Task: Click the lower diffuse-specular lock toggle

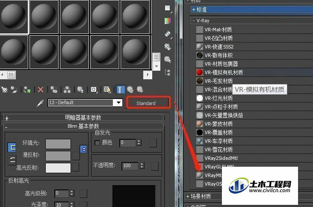Action: tap(12, 160)
